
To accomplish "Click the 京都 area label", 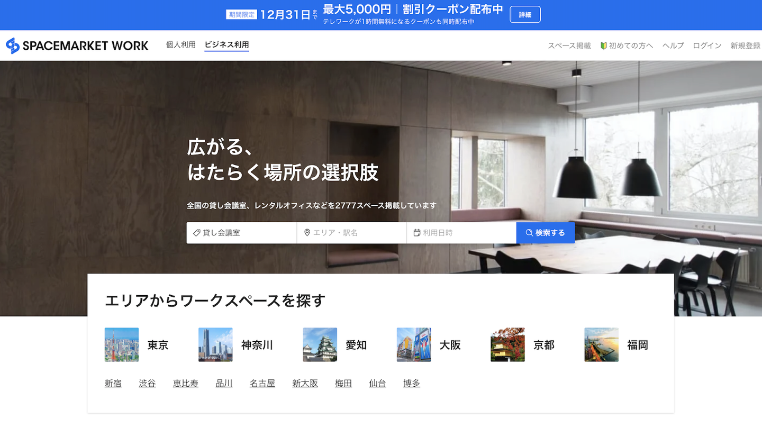I will [x=544, y=345].
